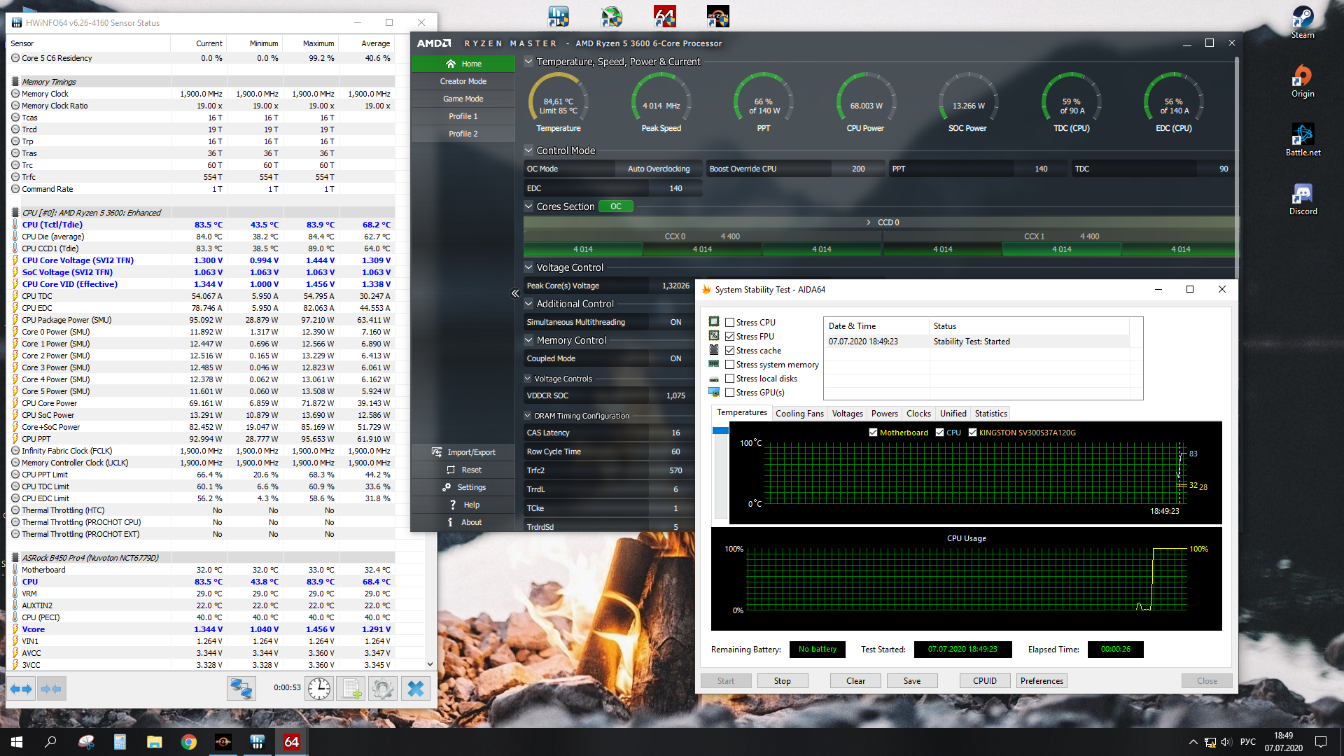
Task: Click the Ryzen Master Import/Export icon
Action: 437,452
